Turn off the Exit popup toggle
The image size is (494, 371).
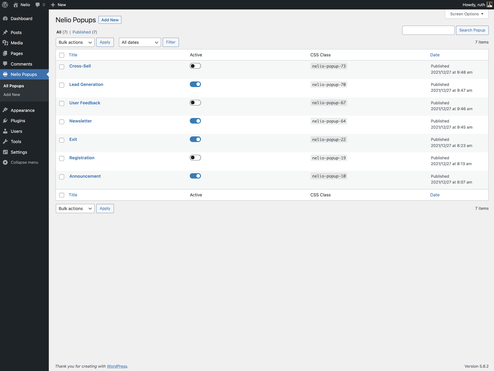click(x=195, y=139)
